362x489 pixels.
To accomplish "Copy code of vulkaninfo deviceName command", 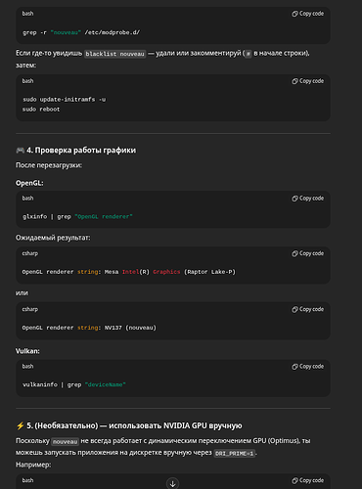I will click(307, 367).
